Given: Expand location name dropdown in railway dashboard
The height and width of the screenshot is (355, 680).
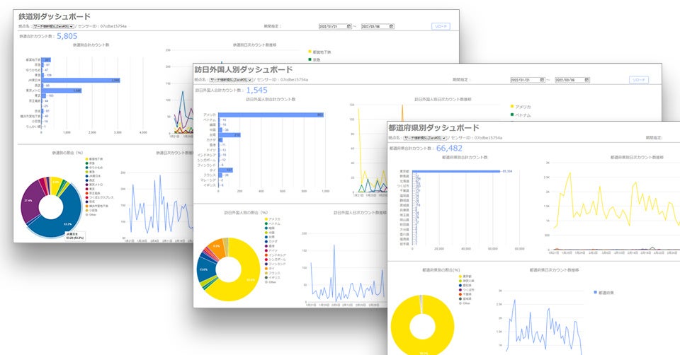Looking at the screenshot, I should pos(54,26).
